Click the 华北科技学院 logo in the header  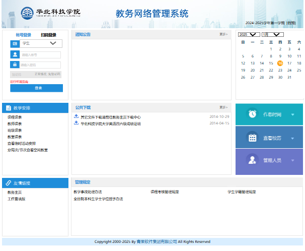coord(51,13)
